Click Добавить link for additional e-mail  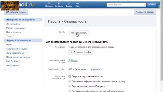click(73, 60)
